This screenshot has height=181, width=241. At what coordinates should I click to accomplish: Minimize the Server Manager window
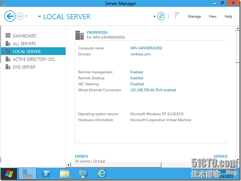point(215,3)
